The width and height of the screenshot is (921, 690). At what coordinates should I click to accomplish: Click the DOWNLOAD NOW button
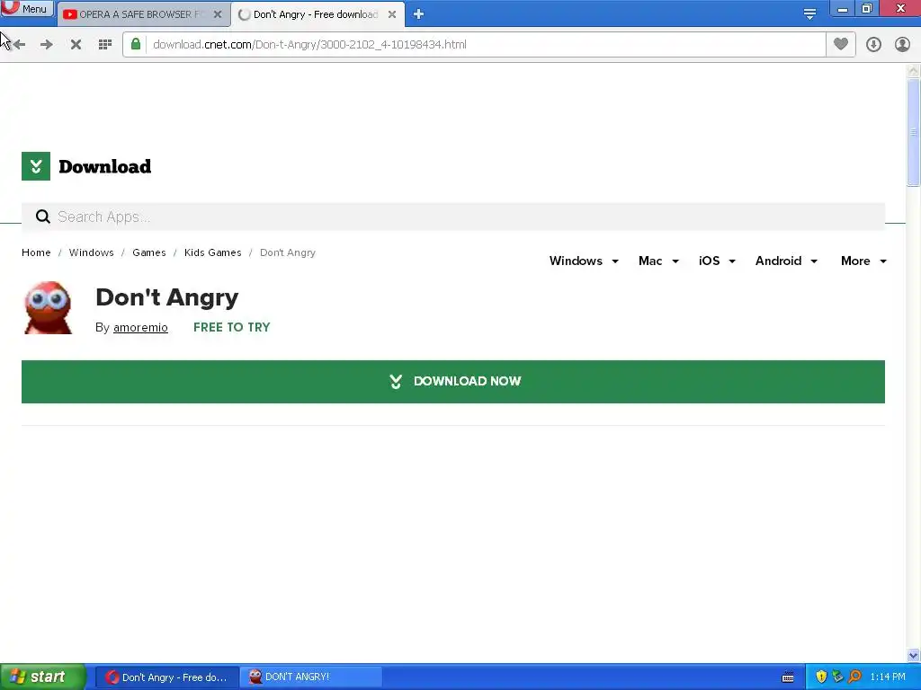pos(453,381)
